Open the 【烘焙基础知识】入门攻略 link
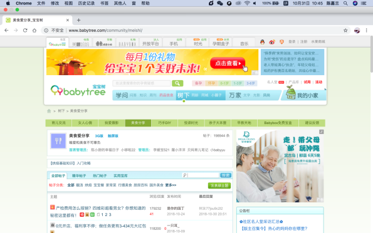373x233 pixels. click(x=70, y=163)
